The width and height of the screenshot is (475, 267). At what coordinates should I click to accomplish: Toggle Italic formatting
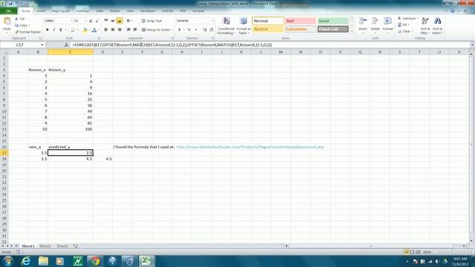tap(54, 30)
